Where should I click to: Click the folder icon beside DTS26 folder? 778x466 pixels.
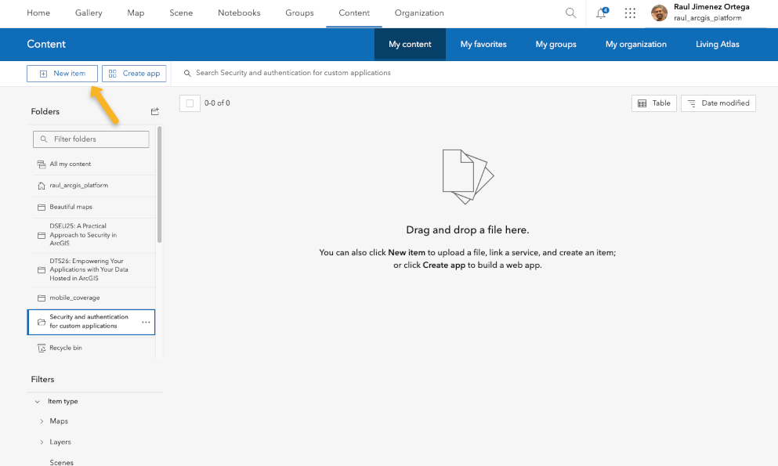click(x=42, y=269)
